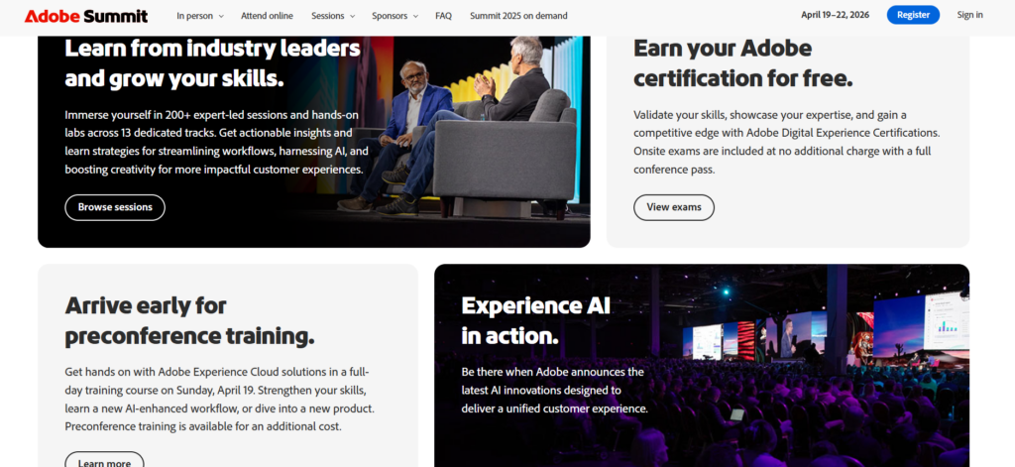Click the Sign in link
Screen dimensions: 1015x467
969,15
